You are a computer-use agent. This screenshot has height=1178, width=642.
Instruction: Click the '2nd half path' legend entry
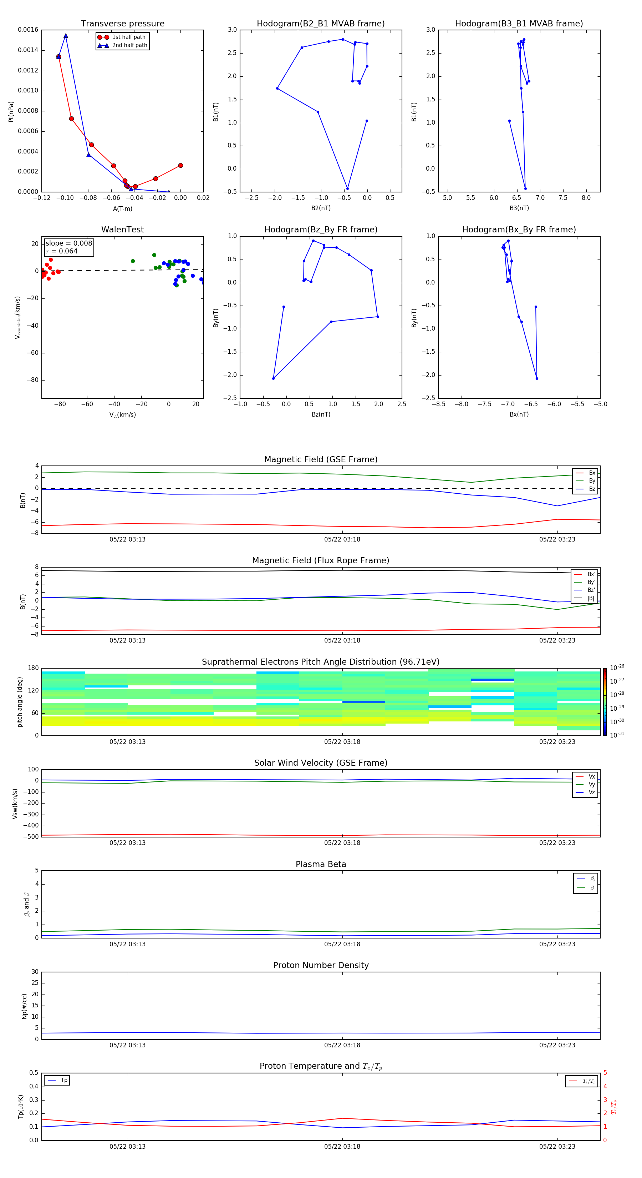122,45
